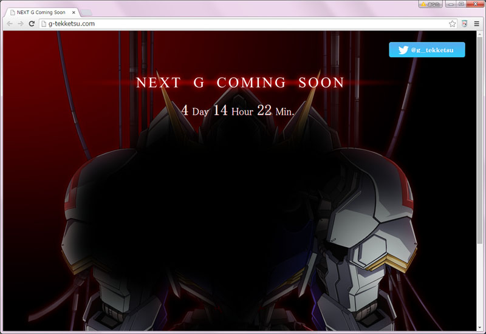Select the NEXT G Coming Soon tab
The height and width of the screenshot is (334, 486).
[x=41, y=12]
